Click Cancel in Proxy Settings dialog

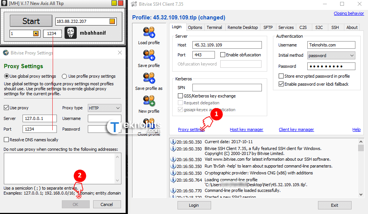tap(107, 204)
